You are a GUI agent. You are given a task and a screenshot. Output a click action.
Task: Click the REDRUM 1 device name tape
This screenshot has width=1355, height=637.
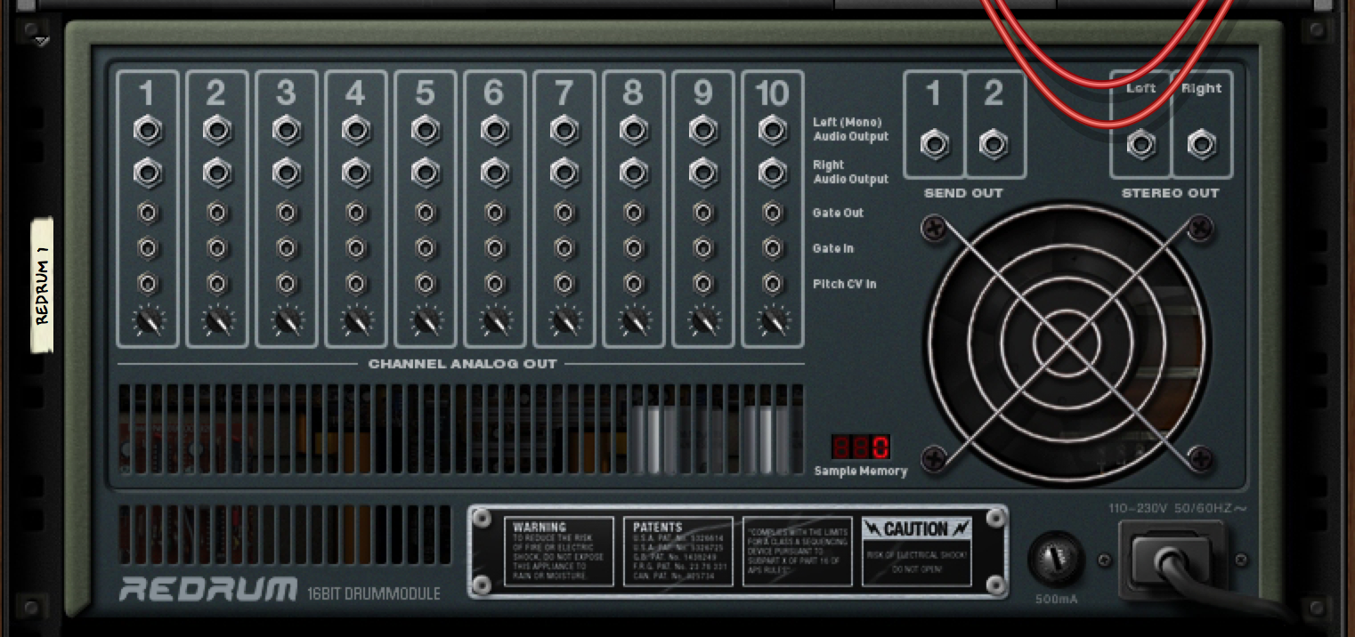point(42,285)
